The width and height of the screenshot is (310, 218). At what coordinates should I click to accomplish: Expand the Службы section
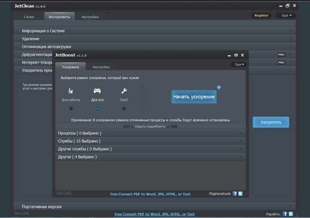click(150, 141)
